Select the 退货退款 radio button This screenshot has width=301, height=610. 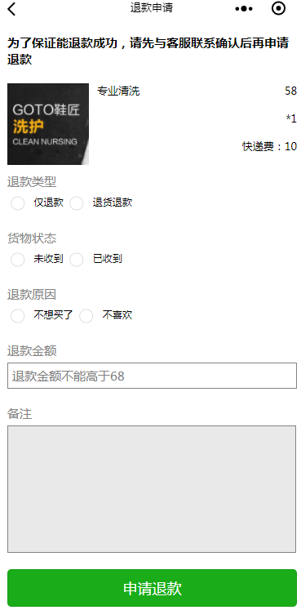click(x=77, y=203)
